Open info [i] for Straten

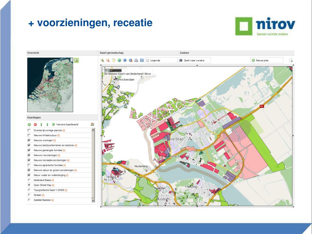(x=43, y=195)
